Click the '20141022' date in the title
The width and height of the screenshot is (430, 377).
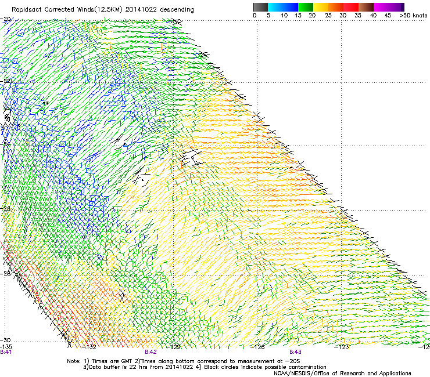click(141, 10)
